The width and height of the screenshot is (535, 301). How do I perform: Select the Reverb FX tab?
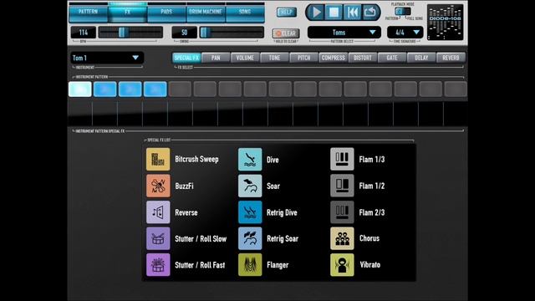tap(451, 58)
